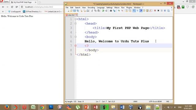This screenshot has width=196, height=110.
Task: Click the UNIX line ending status entry
Action: coord(135,101)
